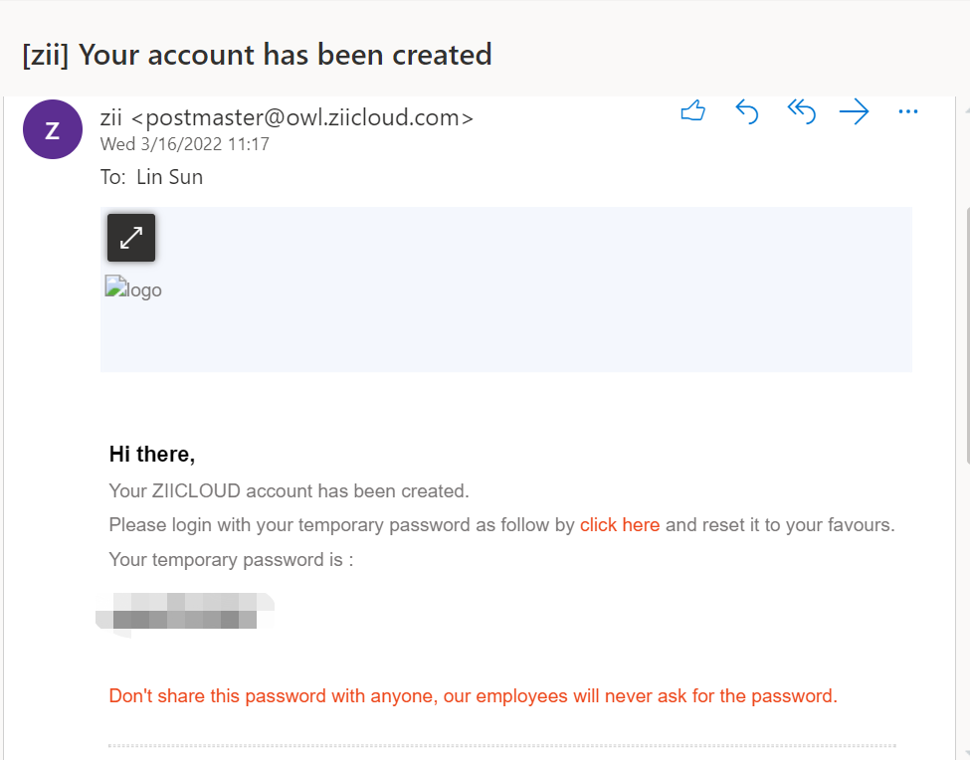
Task: Forward this message using the arrow icon
Action: tap(855, 112)
